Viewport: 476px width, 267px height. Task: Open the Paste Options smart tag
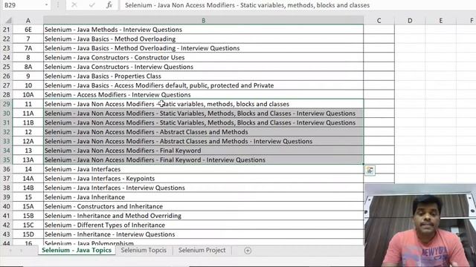click(370, 171)
